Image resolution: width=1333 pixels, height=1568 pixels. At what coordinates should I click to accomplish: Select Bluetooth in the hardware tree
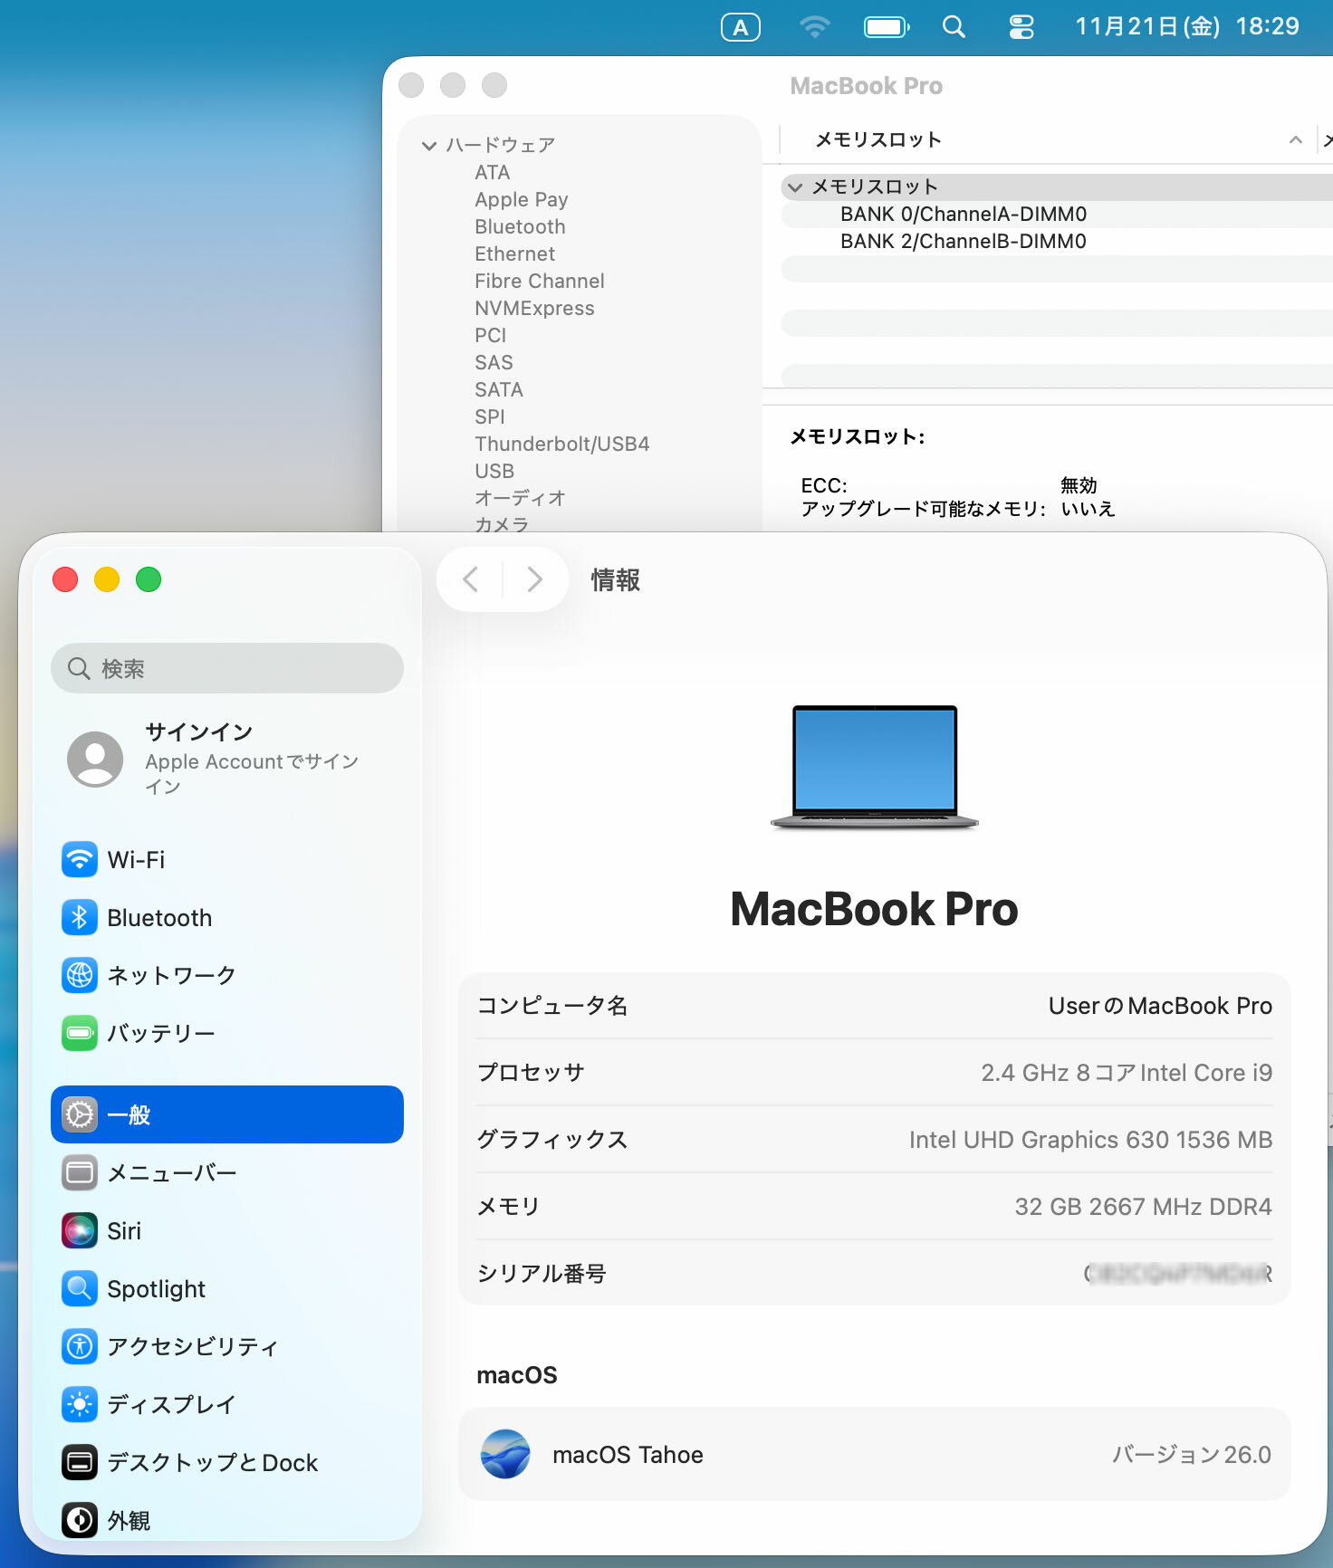(x=520, y=226)
